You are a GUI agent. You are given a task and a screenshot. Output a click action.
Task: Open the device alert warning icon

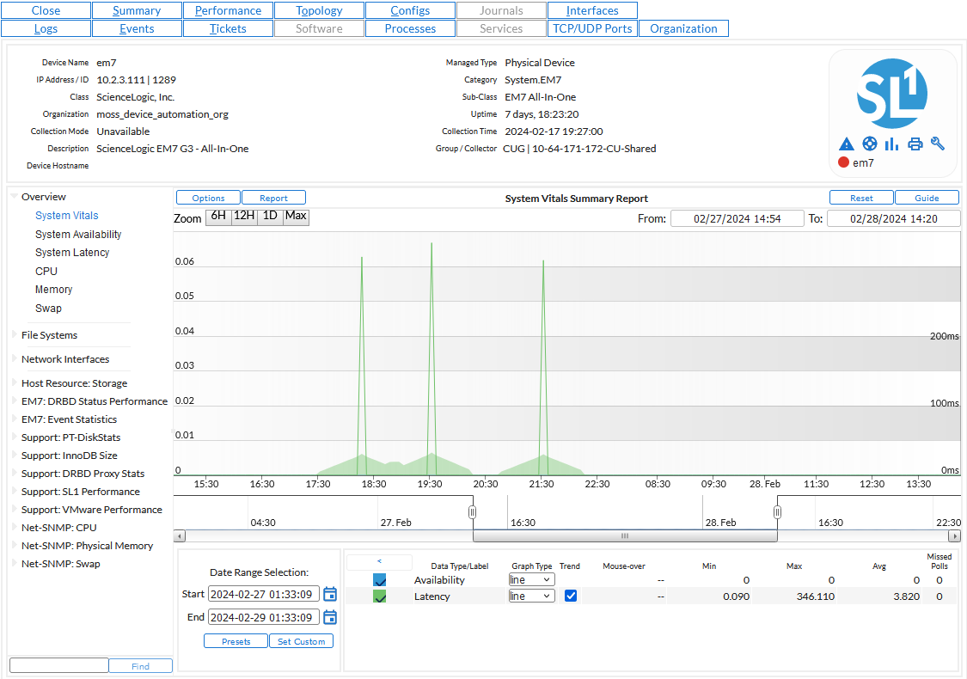coord(847,144)
